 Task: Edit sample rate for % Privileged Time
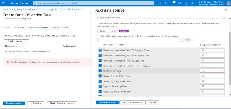(212, 56)
